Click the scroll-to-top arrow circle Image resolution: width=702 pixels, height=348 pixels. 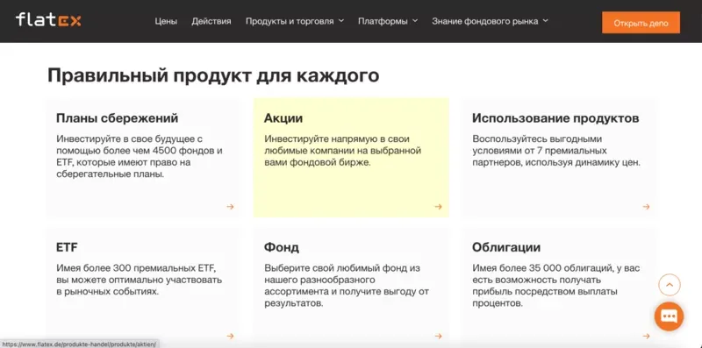point(670,285)
